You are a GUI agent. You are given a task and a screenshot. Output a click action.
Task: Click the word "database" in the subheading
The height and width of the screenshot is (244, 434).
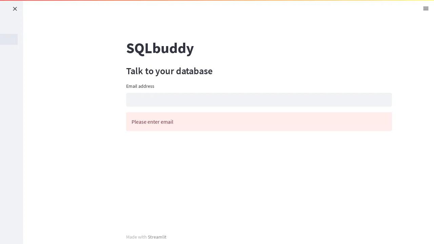point(194,71)
